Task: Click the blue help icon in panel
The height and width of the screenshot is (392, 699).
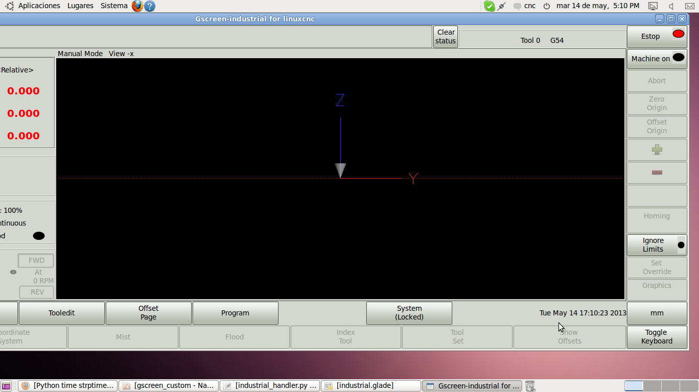Action: pos(149,6)
